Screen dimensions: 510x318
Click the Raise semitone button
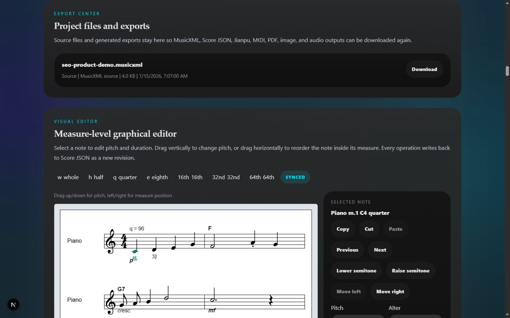(411, 271)
